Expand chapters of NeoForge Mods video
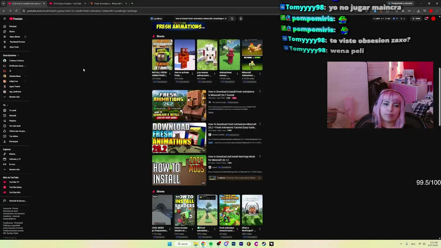Screen dimensions: 441x248 coord(259,178)
